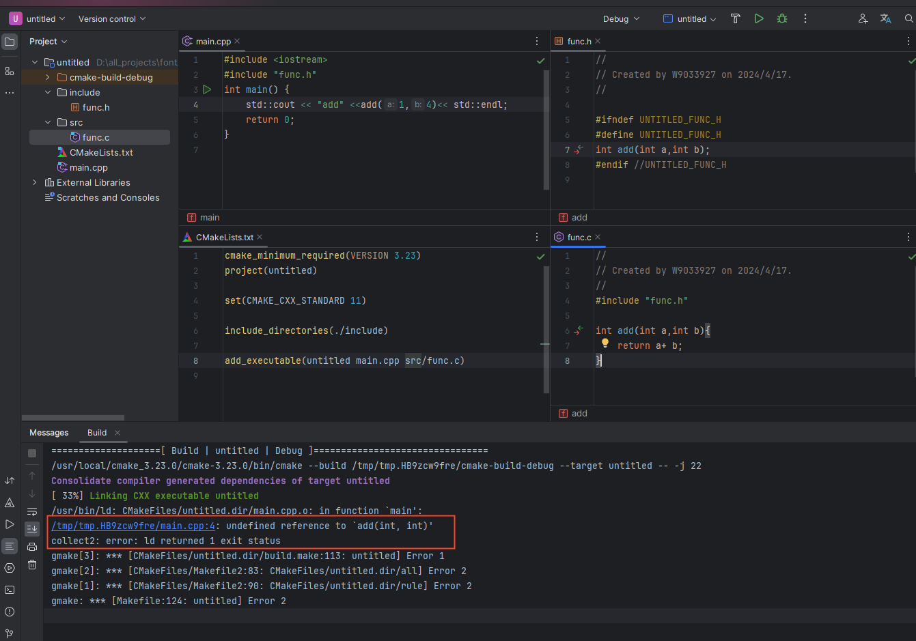Run the untitled configuration with green play icon
The height and width of the screenshot is (641, 916).
759,18
